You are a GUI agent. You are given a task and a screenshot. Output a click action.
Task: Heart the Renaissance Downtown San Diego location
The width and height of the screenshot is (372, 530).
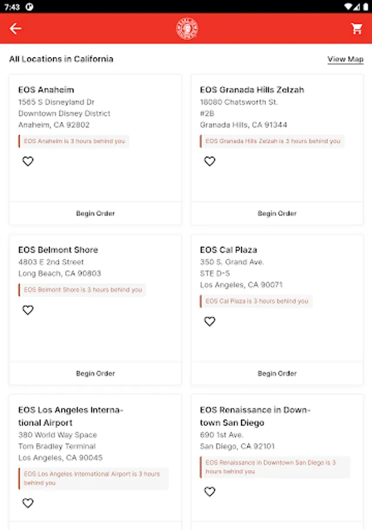click(x=210, y=492)
